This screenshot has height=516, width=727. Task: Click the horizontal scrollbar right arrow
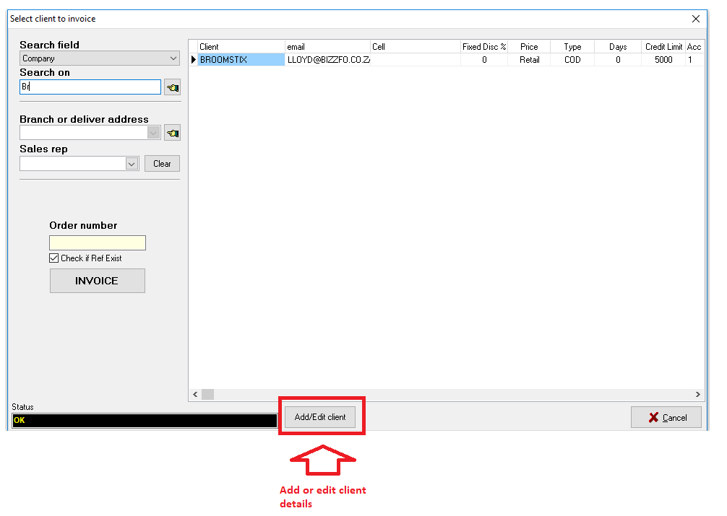tap(698, 394)
